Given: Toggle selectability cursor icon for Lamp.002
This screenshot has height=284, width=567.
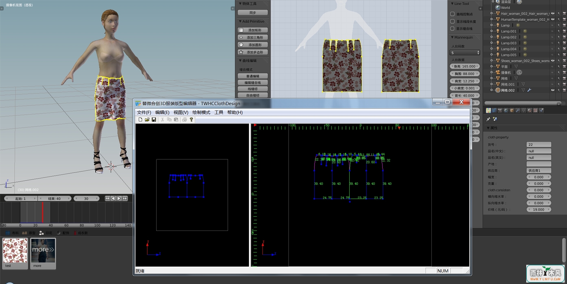Looking at the screenshot, I should [x=559, y=37].
